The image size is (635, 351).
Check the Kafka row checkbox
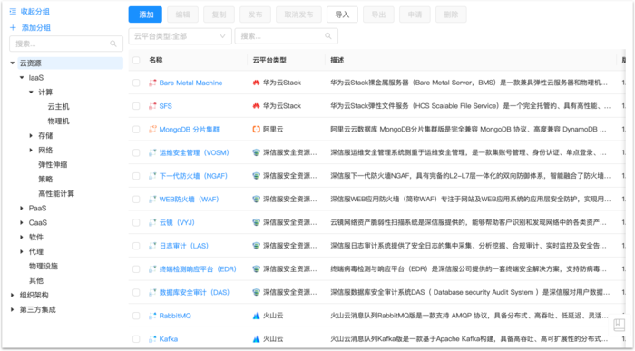click(136, 339)
